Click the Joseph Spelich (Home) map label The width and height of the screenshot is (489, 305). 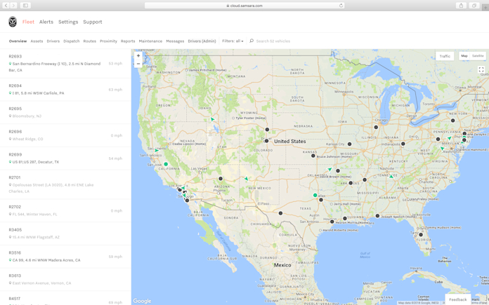[x=399, y=216]
